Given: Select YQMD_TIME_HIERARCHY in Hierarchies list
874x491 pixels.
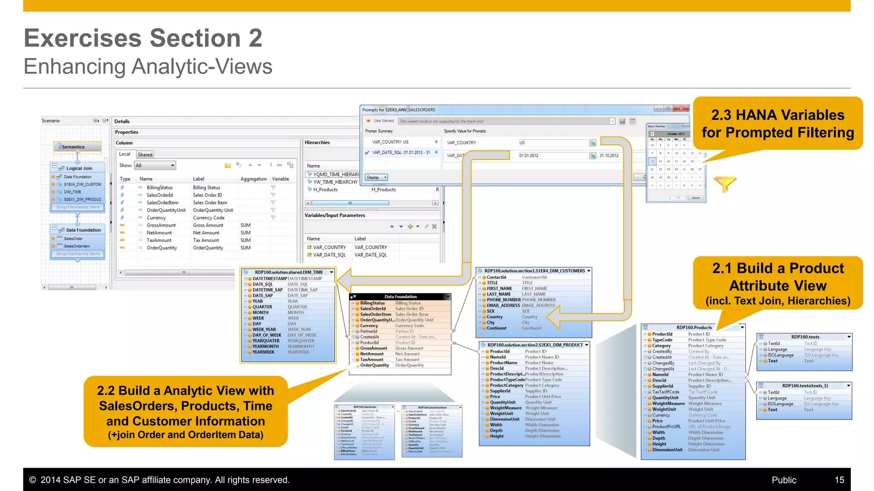Looking at the screenshot, I should point(333,174).
